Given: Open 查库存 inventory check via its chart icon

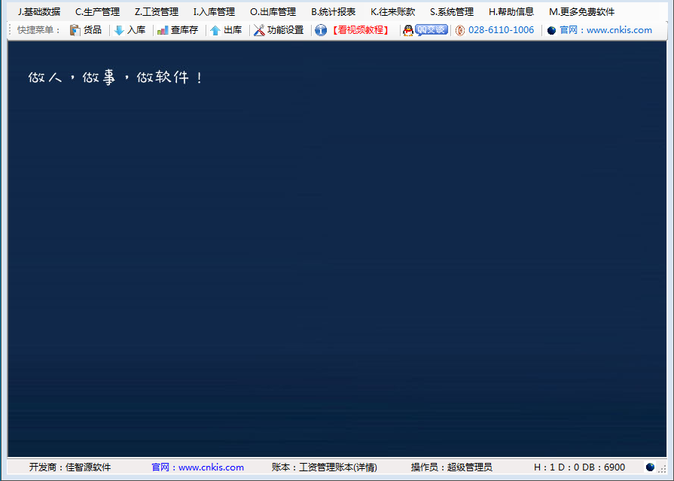Looking at the screenshot, I should pyautogui.click(x=161, y=30).
